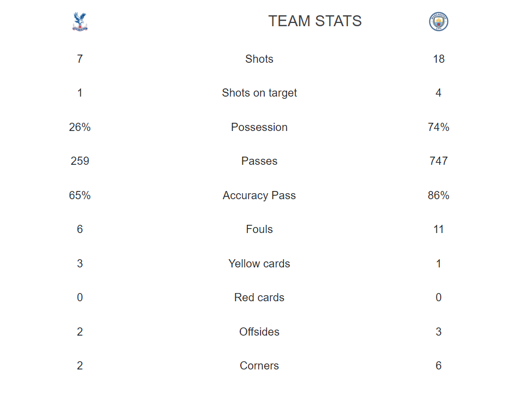Select the Offsides stat label
Screen dimensions: 516x394
259,331
